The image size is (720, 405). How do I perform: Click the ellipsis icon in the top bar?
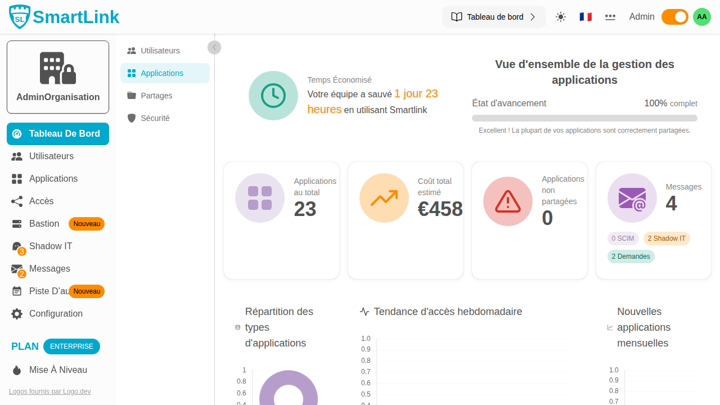pyautogui.click(x=610, y=17)
